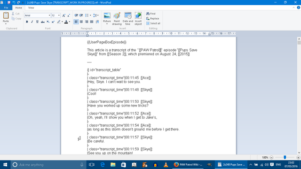Collapse the ribbon with the chevron
Image resolution: width=301 pixels, height=169 pixels.
coord(293,8)
